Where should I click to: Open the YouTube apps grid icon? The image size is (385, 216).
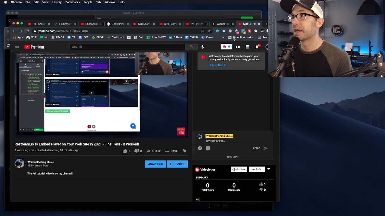(247, 47)
